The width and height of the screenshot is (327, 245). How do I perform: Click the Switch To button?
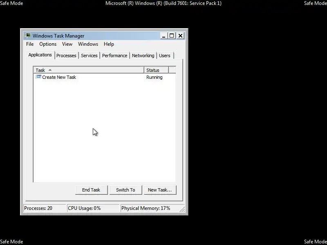pos(126,190)
